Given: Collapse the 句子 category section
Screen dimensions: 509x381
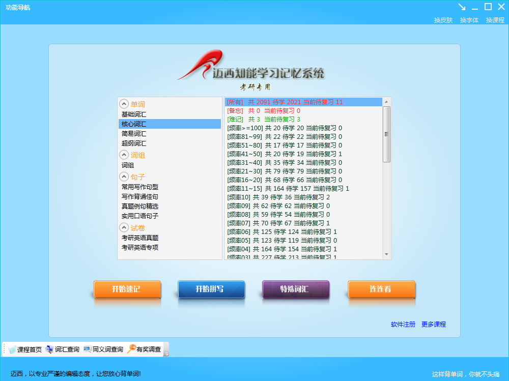Looking at the screenshot, I should click(124, 177).
